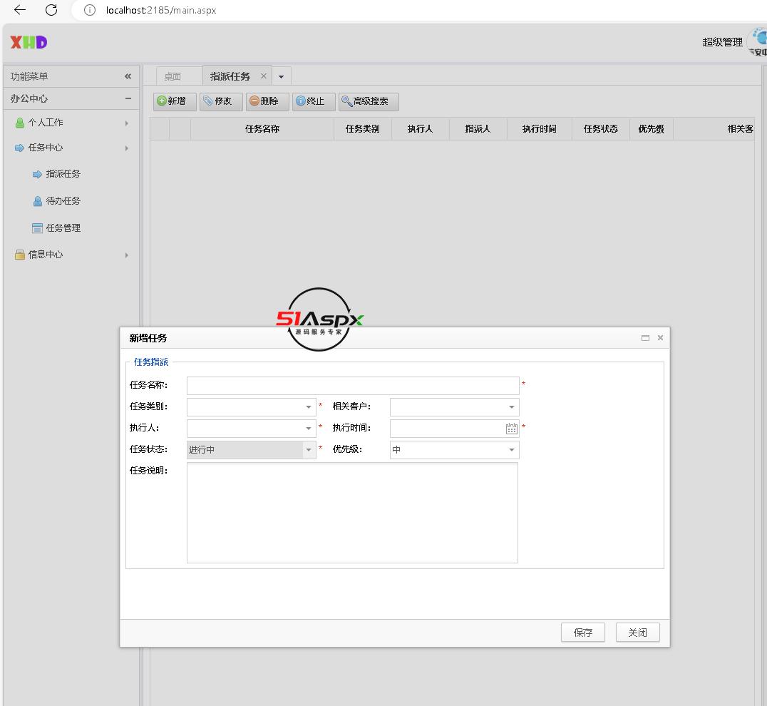Click the 关闭 button in dialog
The image size is (767, 706).
(637, 633)
